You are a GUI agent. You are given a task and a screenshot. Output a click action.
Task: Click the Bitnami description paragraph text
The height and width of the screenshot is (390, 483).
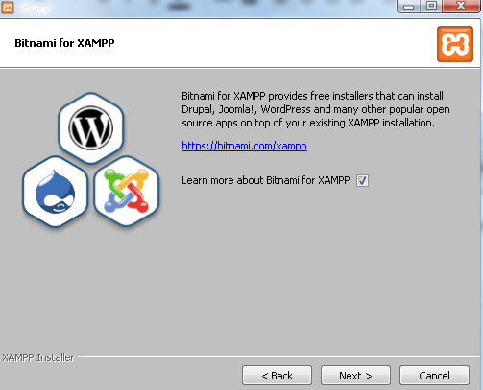coord(316,109)
